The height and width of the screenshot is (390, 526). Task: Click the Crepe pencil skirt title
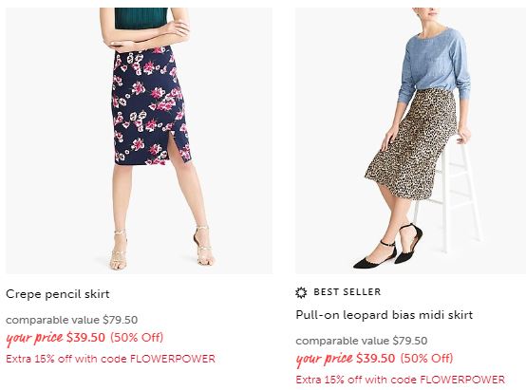coord(58,294)
